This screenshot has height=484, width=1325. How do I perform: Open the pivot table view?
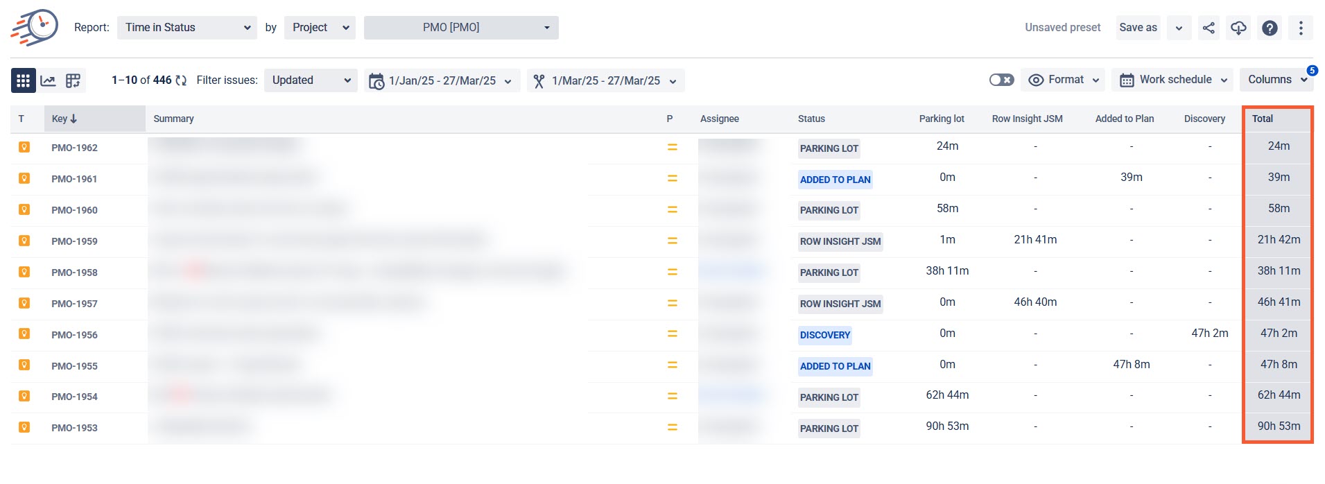[73, 80]
